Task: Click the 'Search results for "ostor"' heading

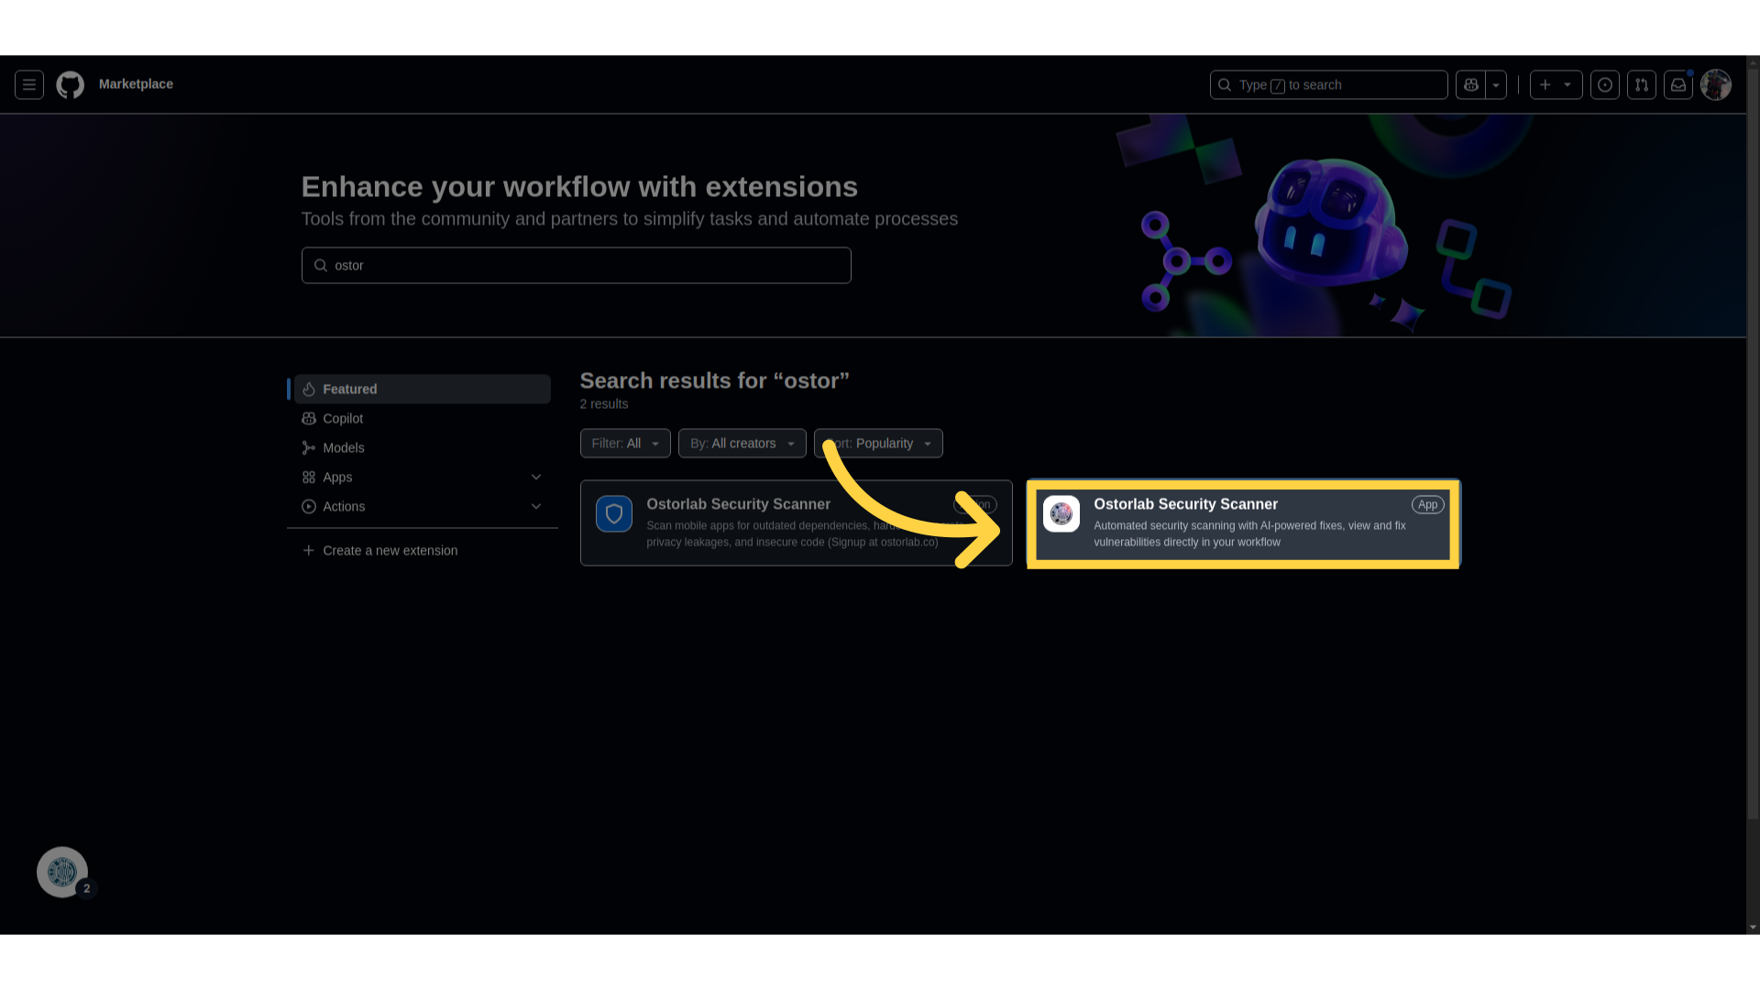Action: tap(715, 380)
